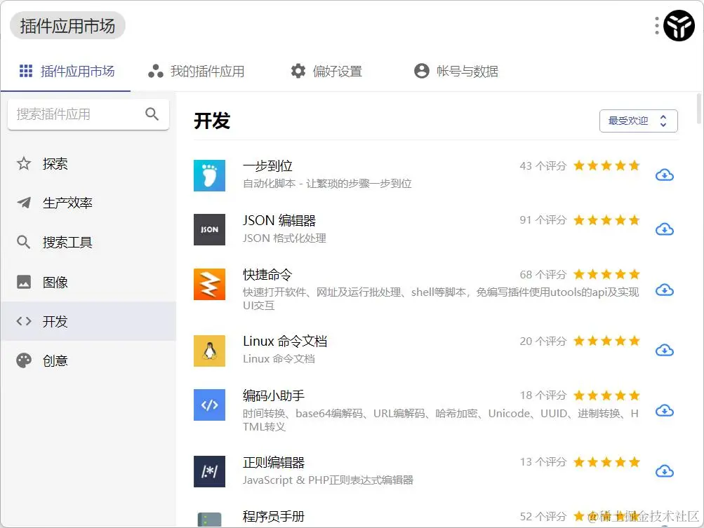Image resolution: width=704 pixels, height=528 pixels.
Task: Download the 快捷命令 plugin via cloud icon
Action: click(x=665, y=290)
